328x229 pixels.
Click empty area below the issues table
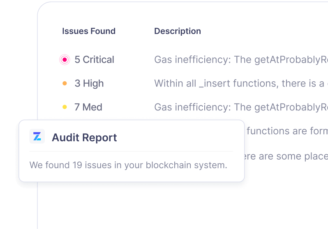[182, 205]
